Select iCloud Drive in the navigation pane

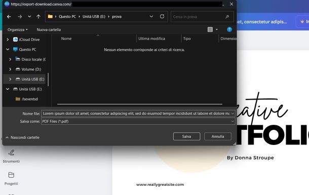[26, 39]
